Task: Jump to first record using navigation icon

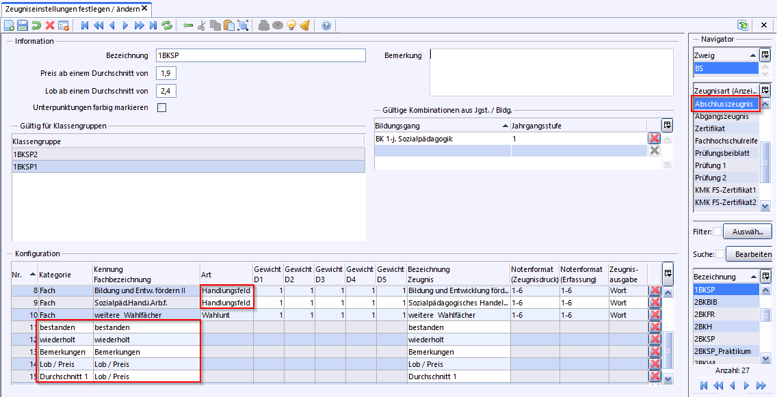Action: [x=85, y=25]
